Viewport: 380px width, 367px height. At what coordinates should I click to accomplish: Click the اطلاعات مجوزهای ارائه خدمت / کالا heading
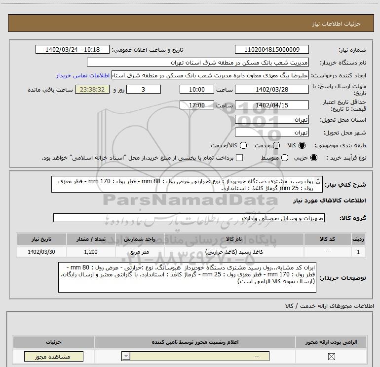coord(329,306)
